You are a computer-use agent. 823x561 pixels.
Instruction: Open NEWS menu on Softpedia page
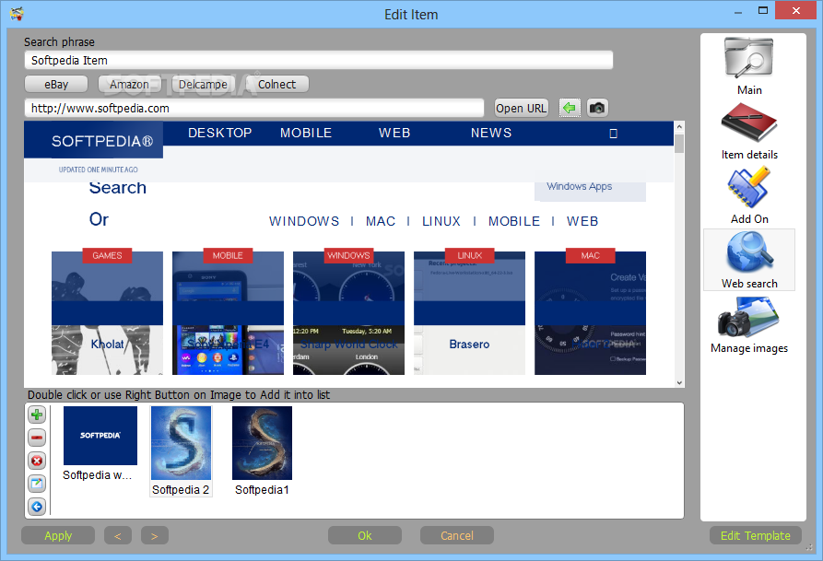pos(491,133)
